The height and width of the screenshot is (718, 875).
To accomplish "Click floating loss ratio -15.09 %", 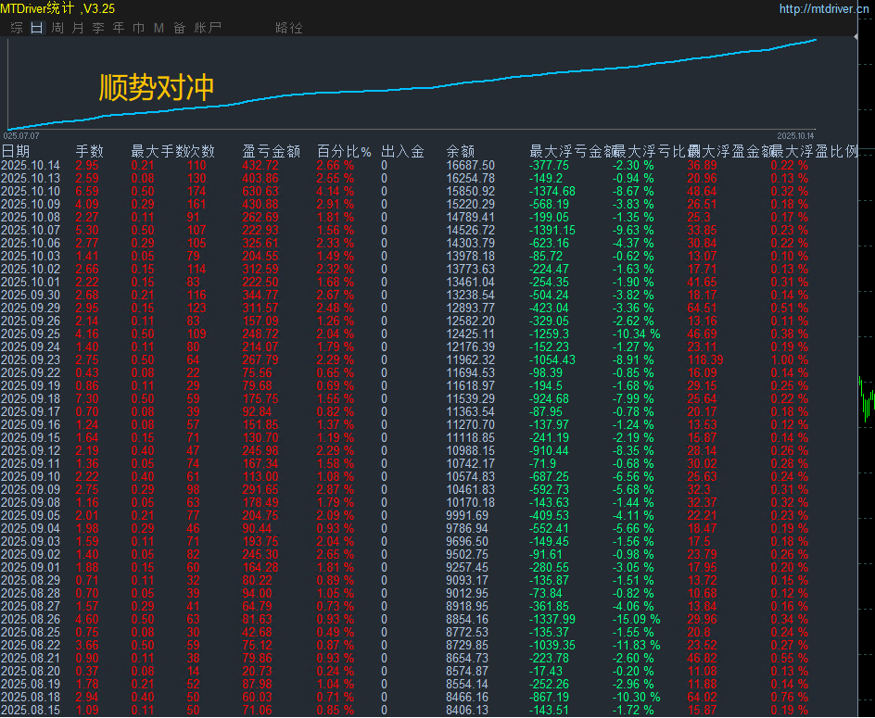I will click(636, 619).
